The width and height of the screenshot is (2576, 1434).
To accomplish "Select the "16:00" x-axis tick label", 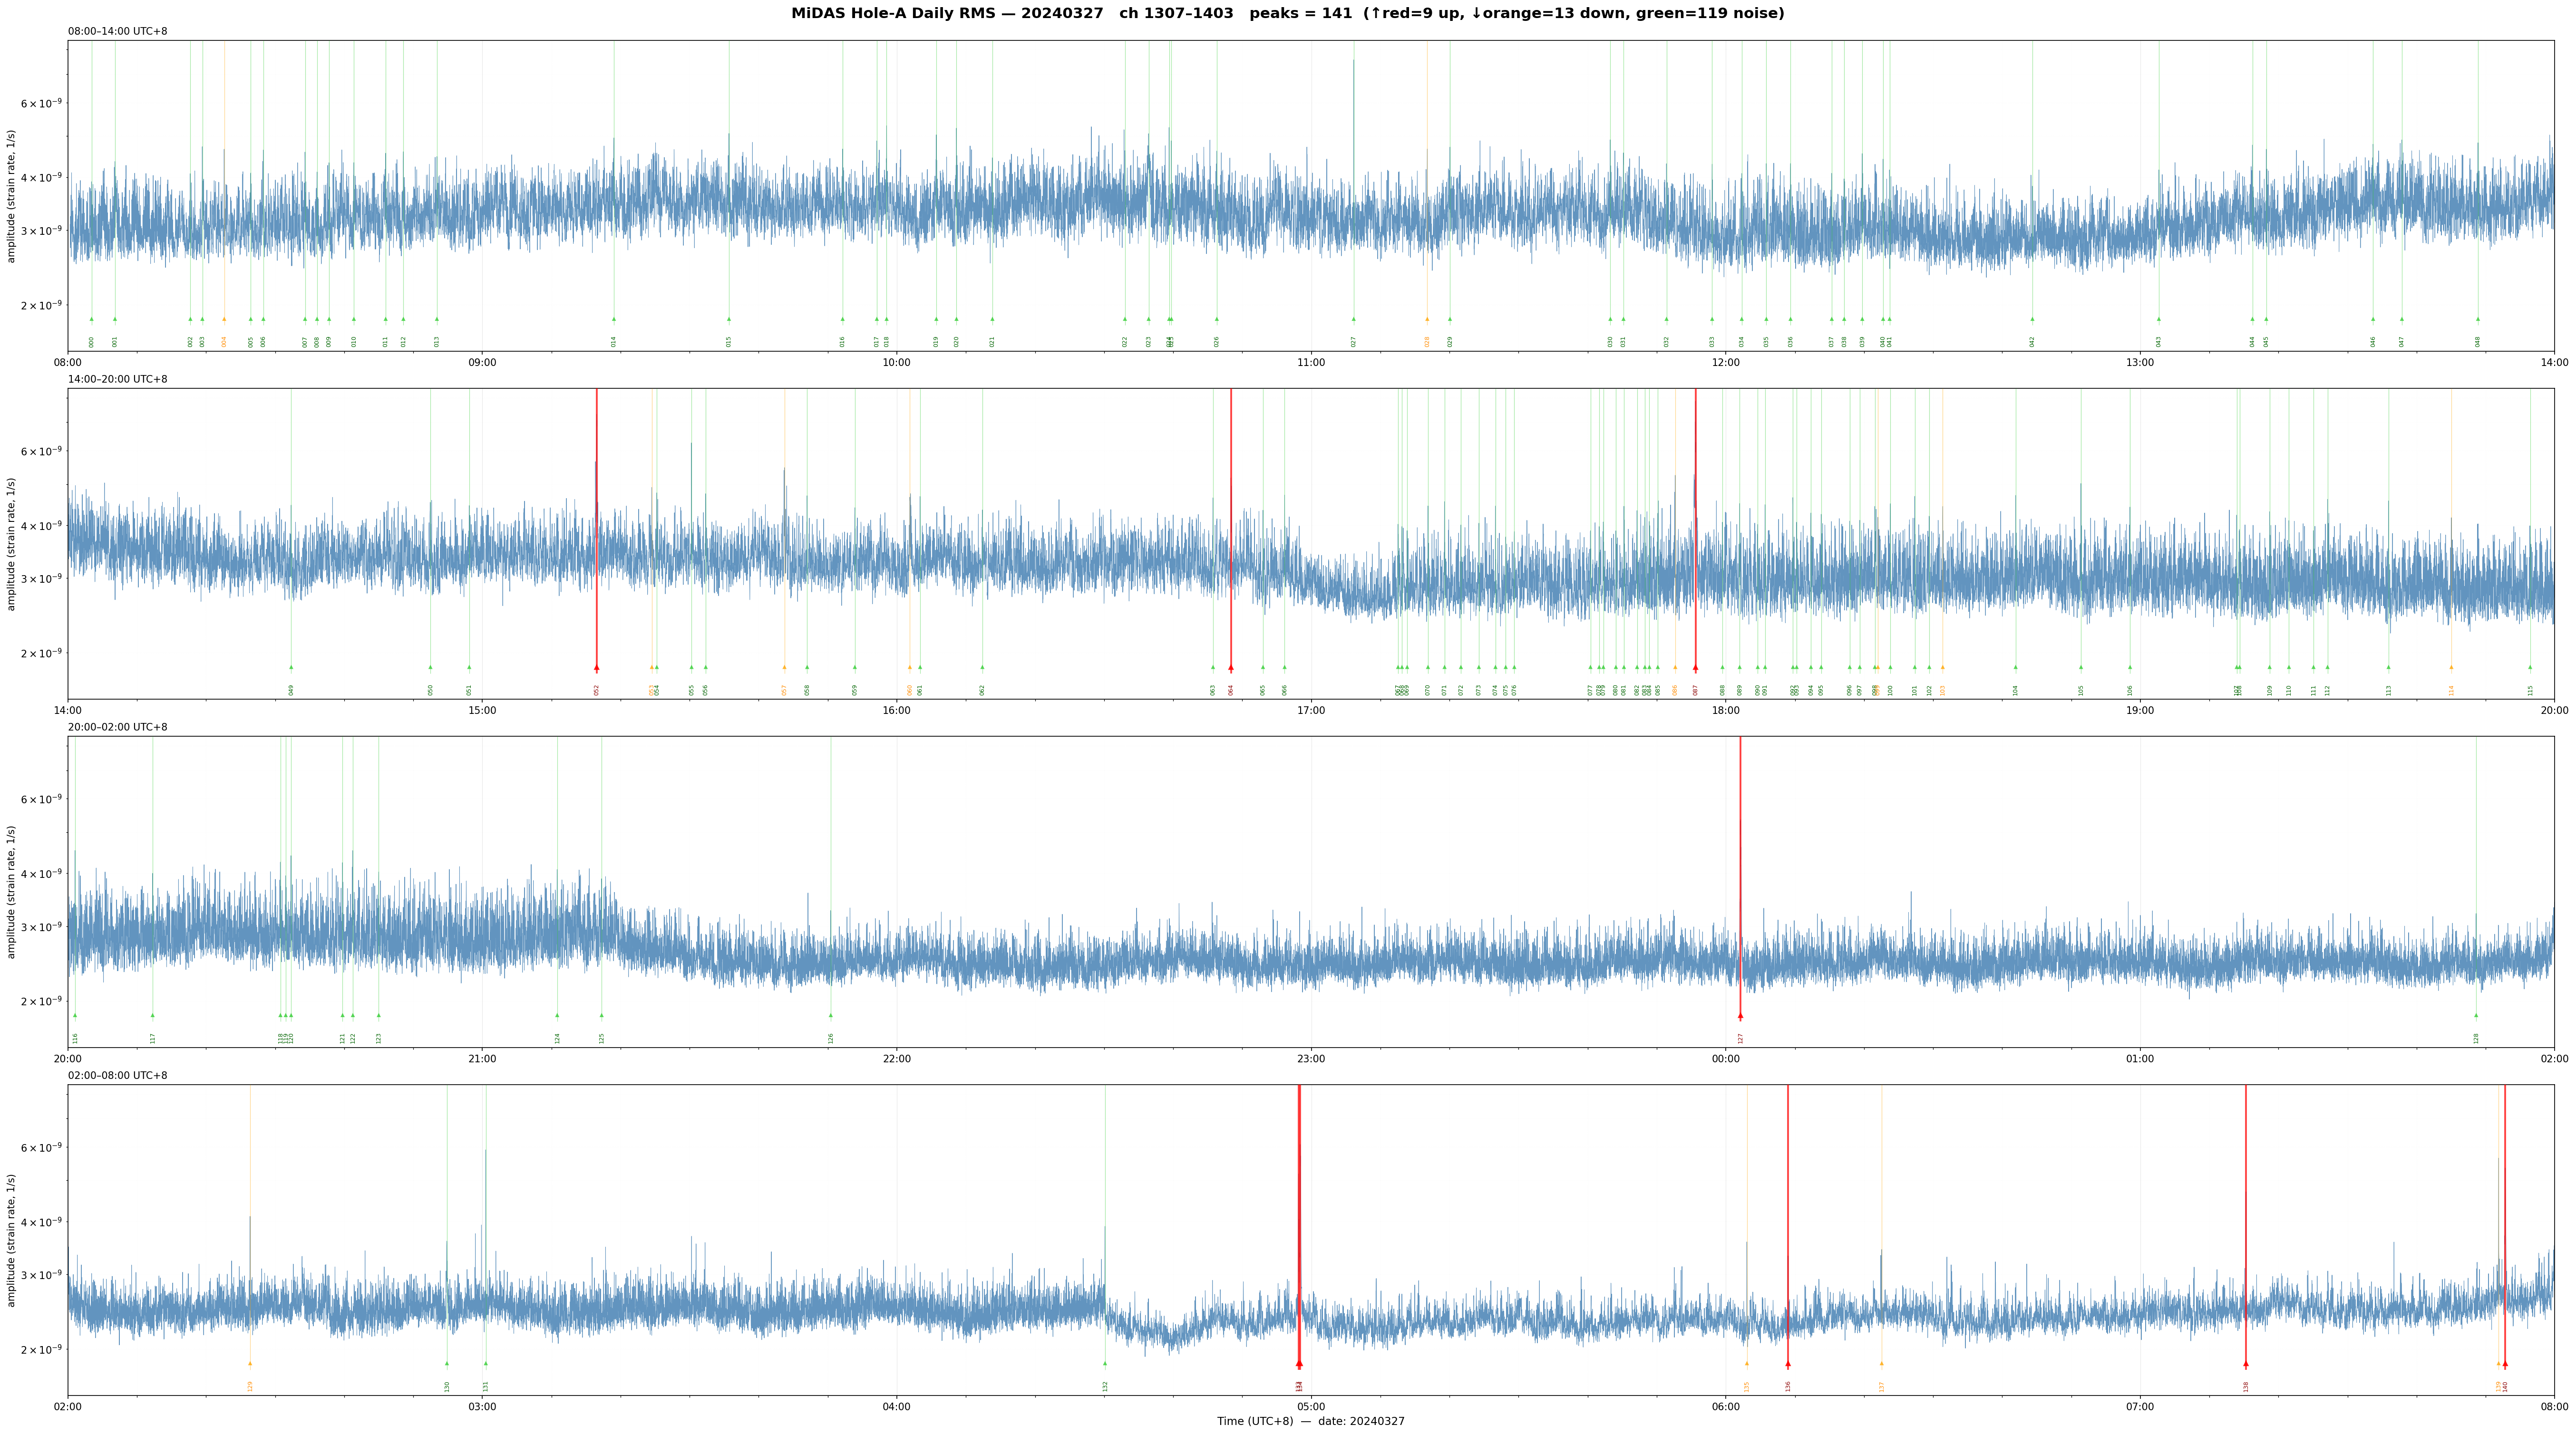I will (897, 711).
